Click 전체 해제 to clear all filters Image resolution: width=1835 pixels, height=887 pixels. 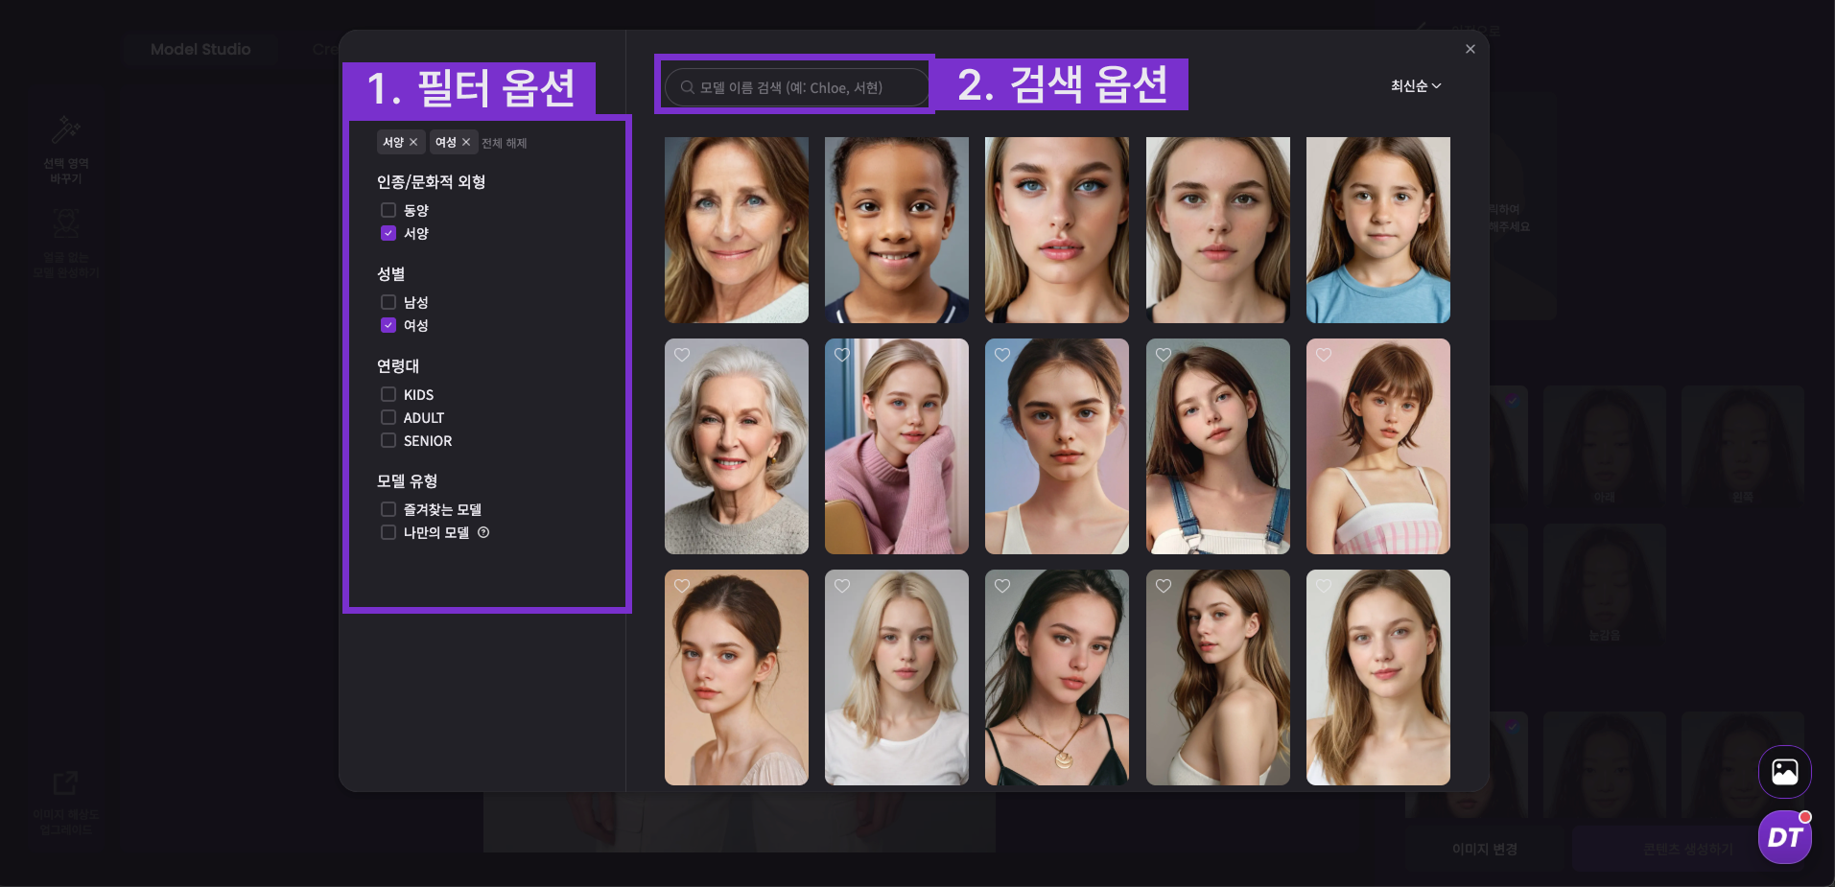pyautogui.click(x=505, y=143)
